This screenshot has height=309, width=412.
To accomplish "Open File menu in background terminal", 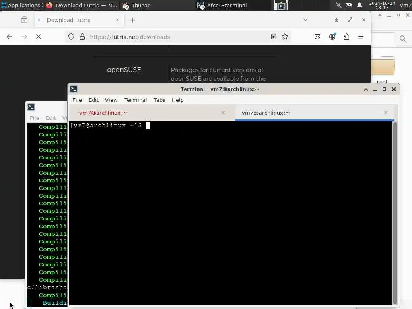I will pyautogui.click(x=35, y=118).
